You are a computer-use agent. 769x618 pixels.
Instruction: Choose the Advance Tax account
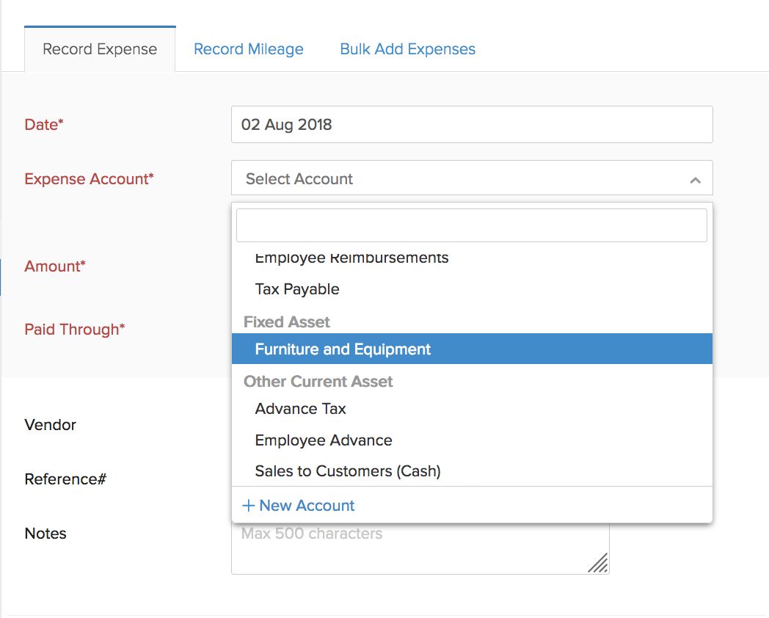tap(300, 409)
